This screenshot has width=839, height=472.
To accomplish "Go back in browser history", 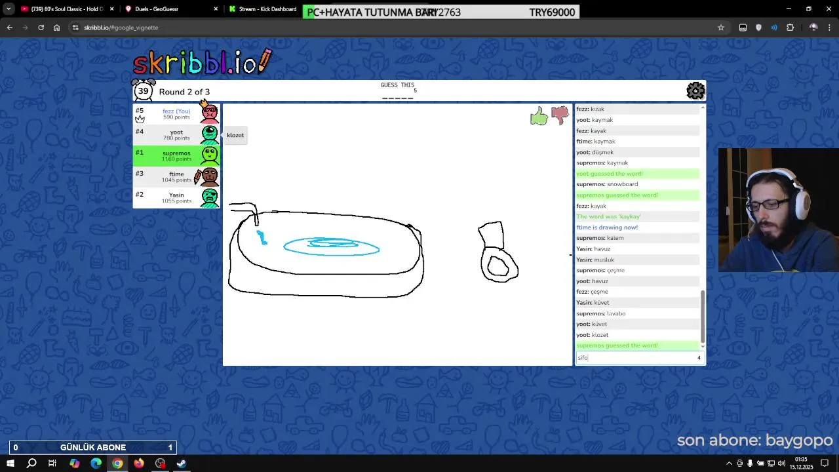I will tap(9, 28).
